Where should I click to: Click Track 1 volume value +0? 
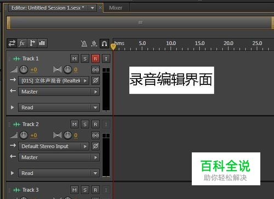(34, 70)
